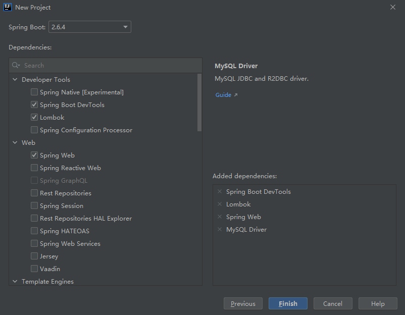This screenshot has width=405, height=315.
Task: Collapse the Developer Tools category
Action: [x=15, y=80]
